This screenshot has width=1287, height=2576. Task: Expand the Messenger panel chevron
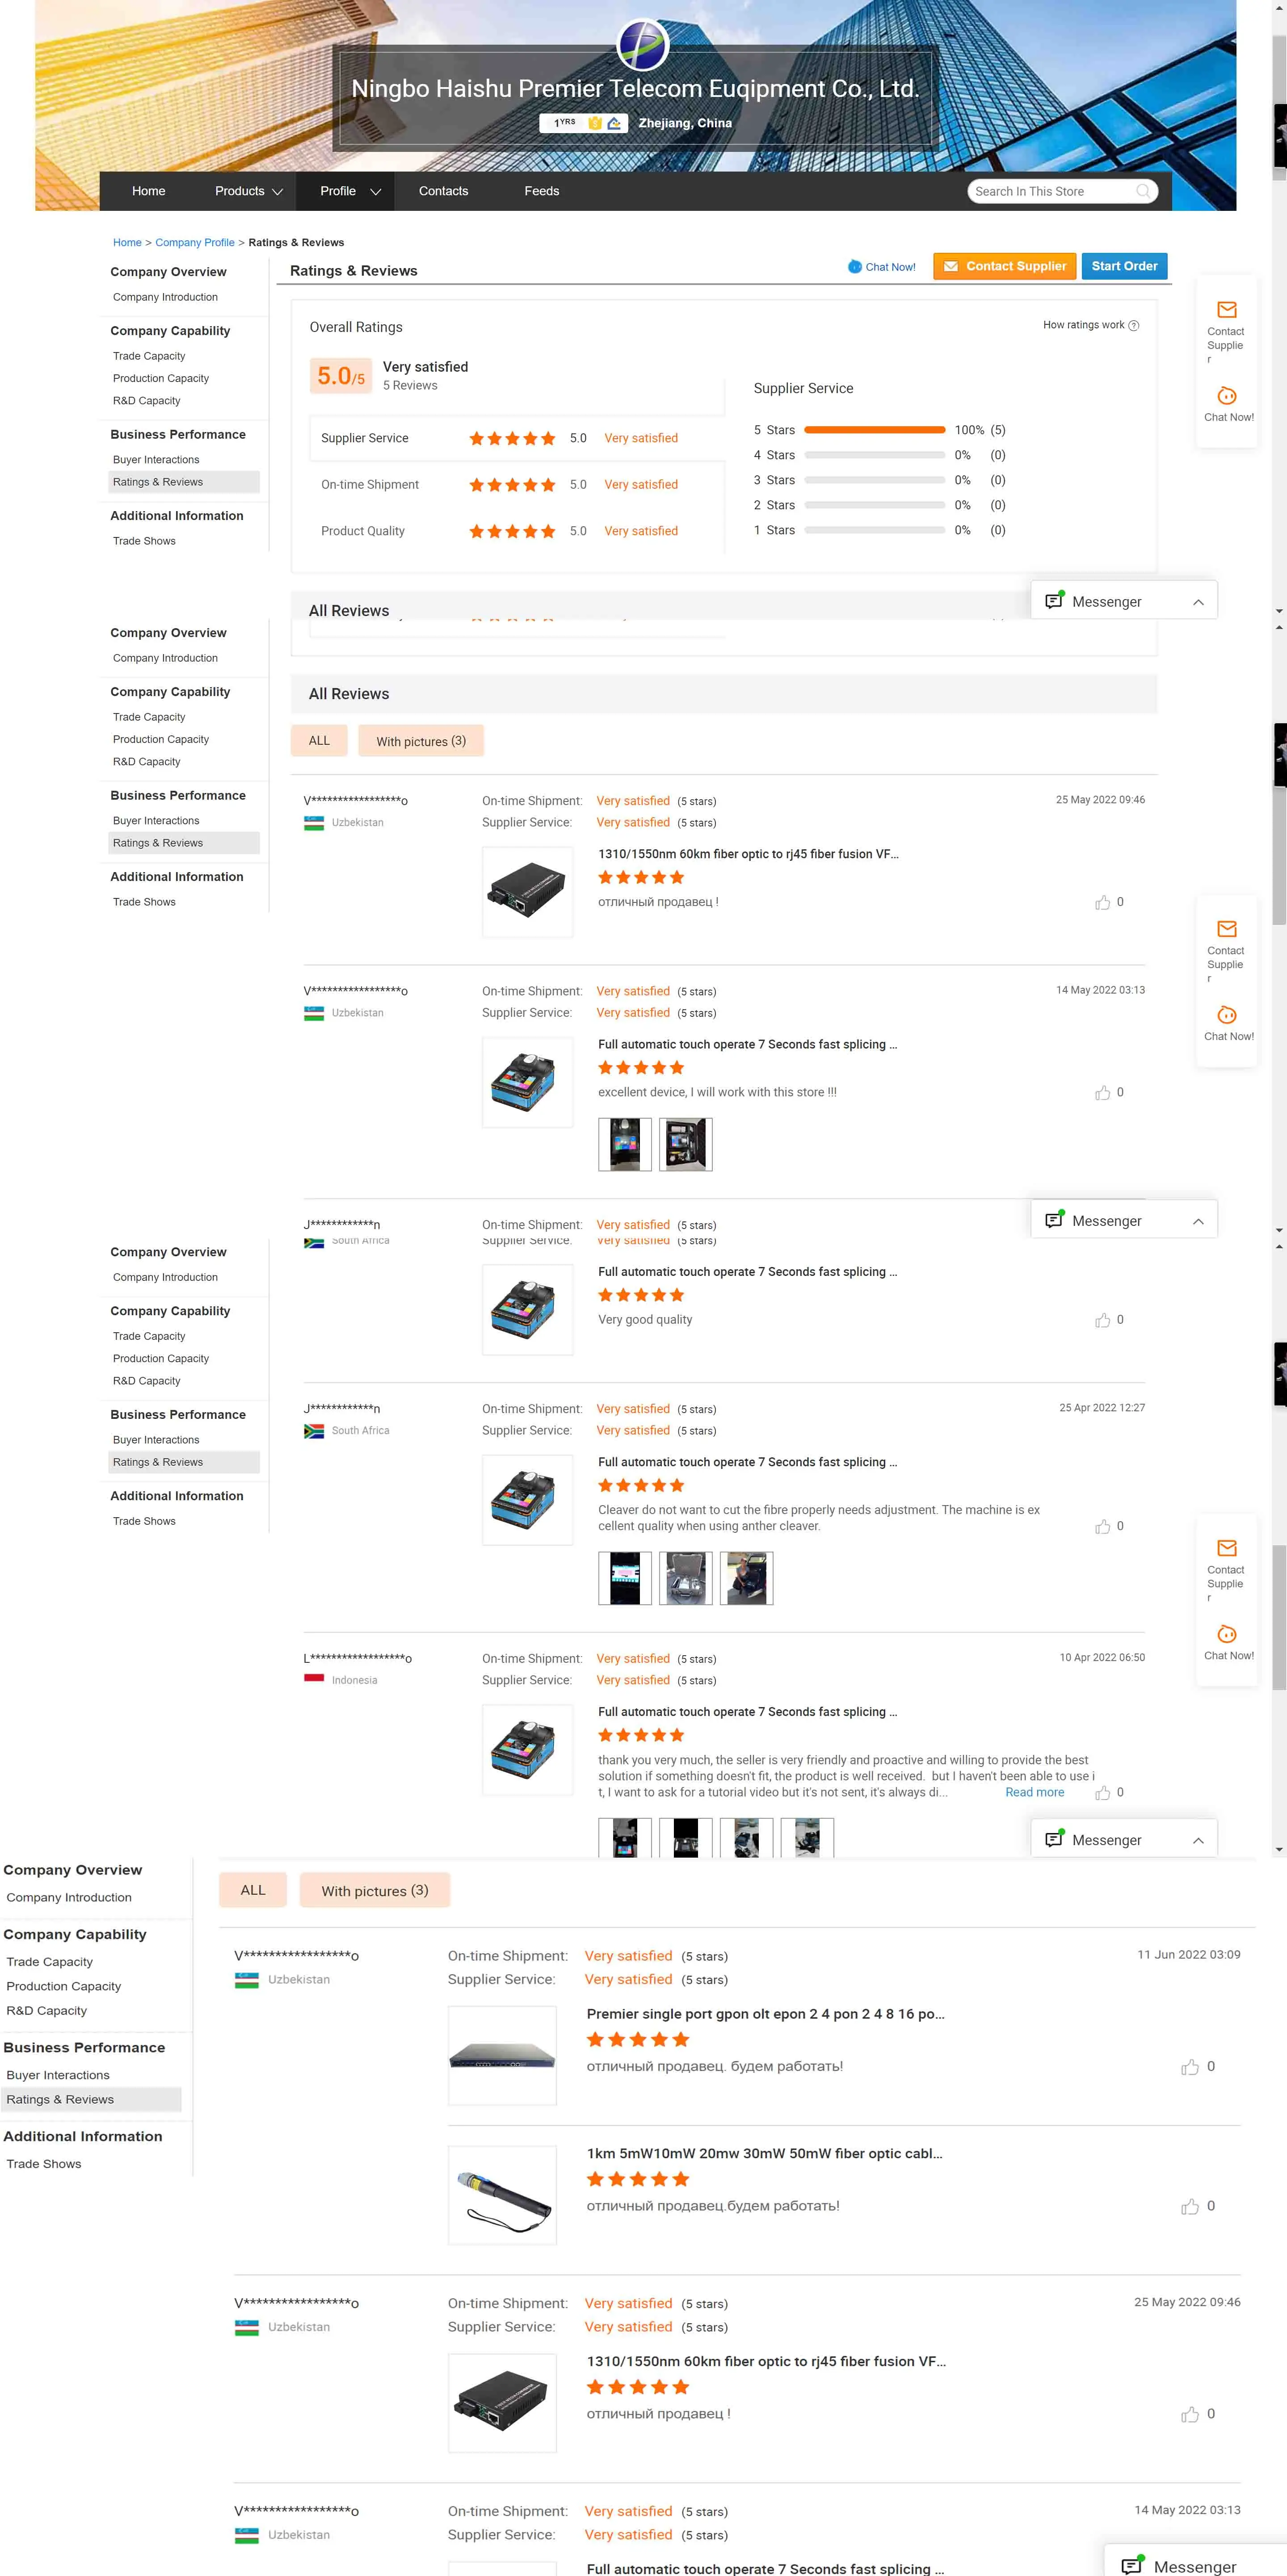[1197, 602]
